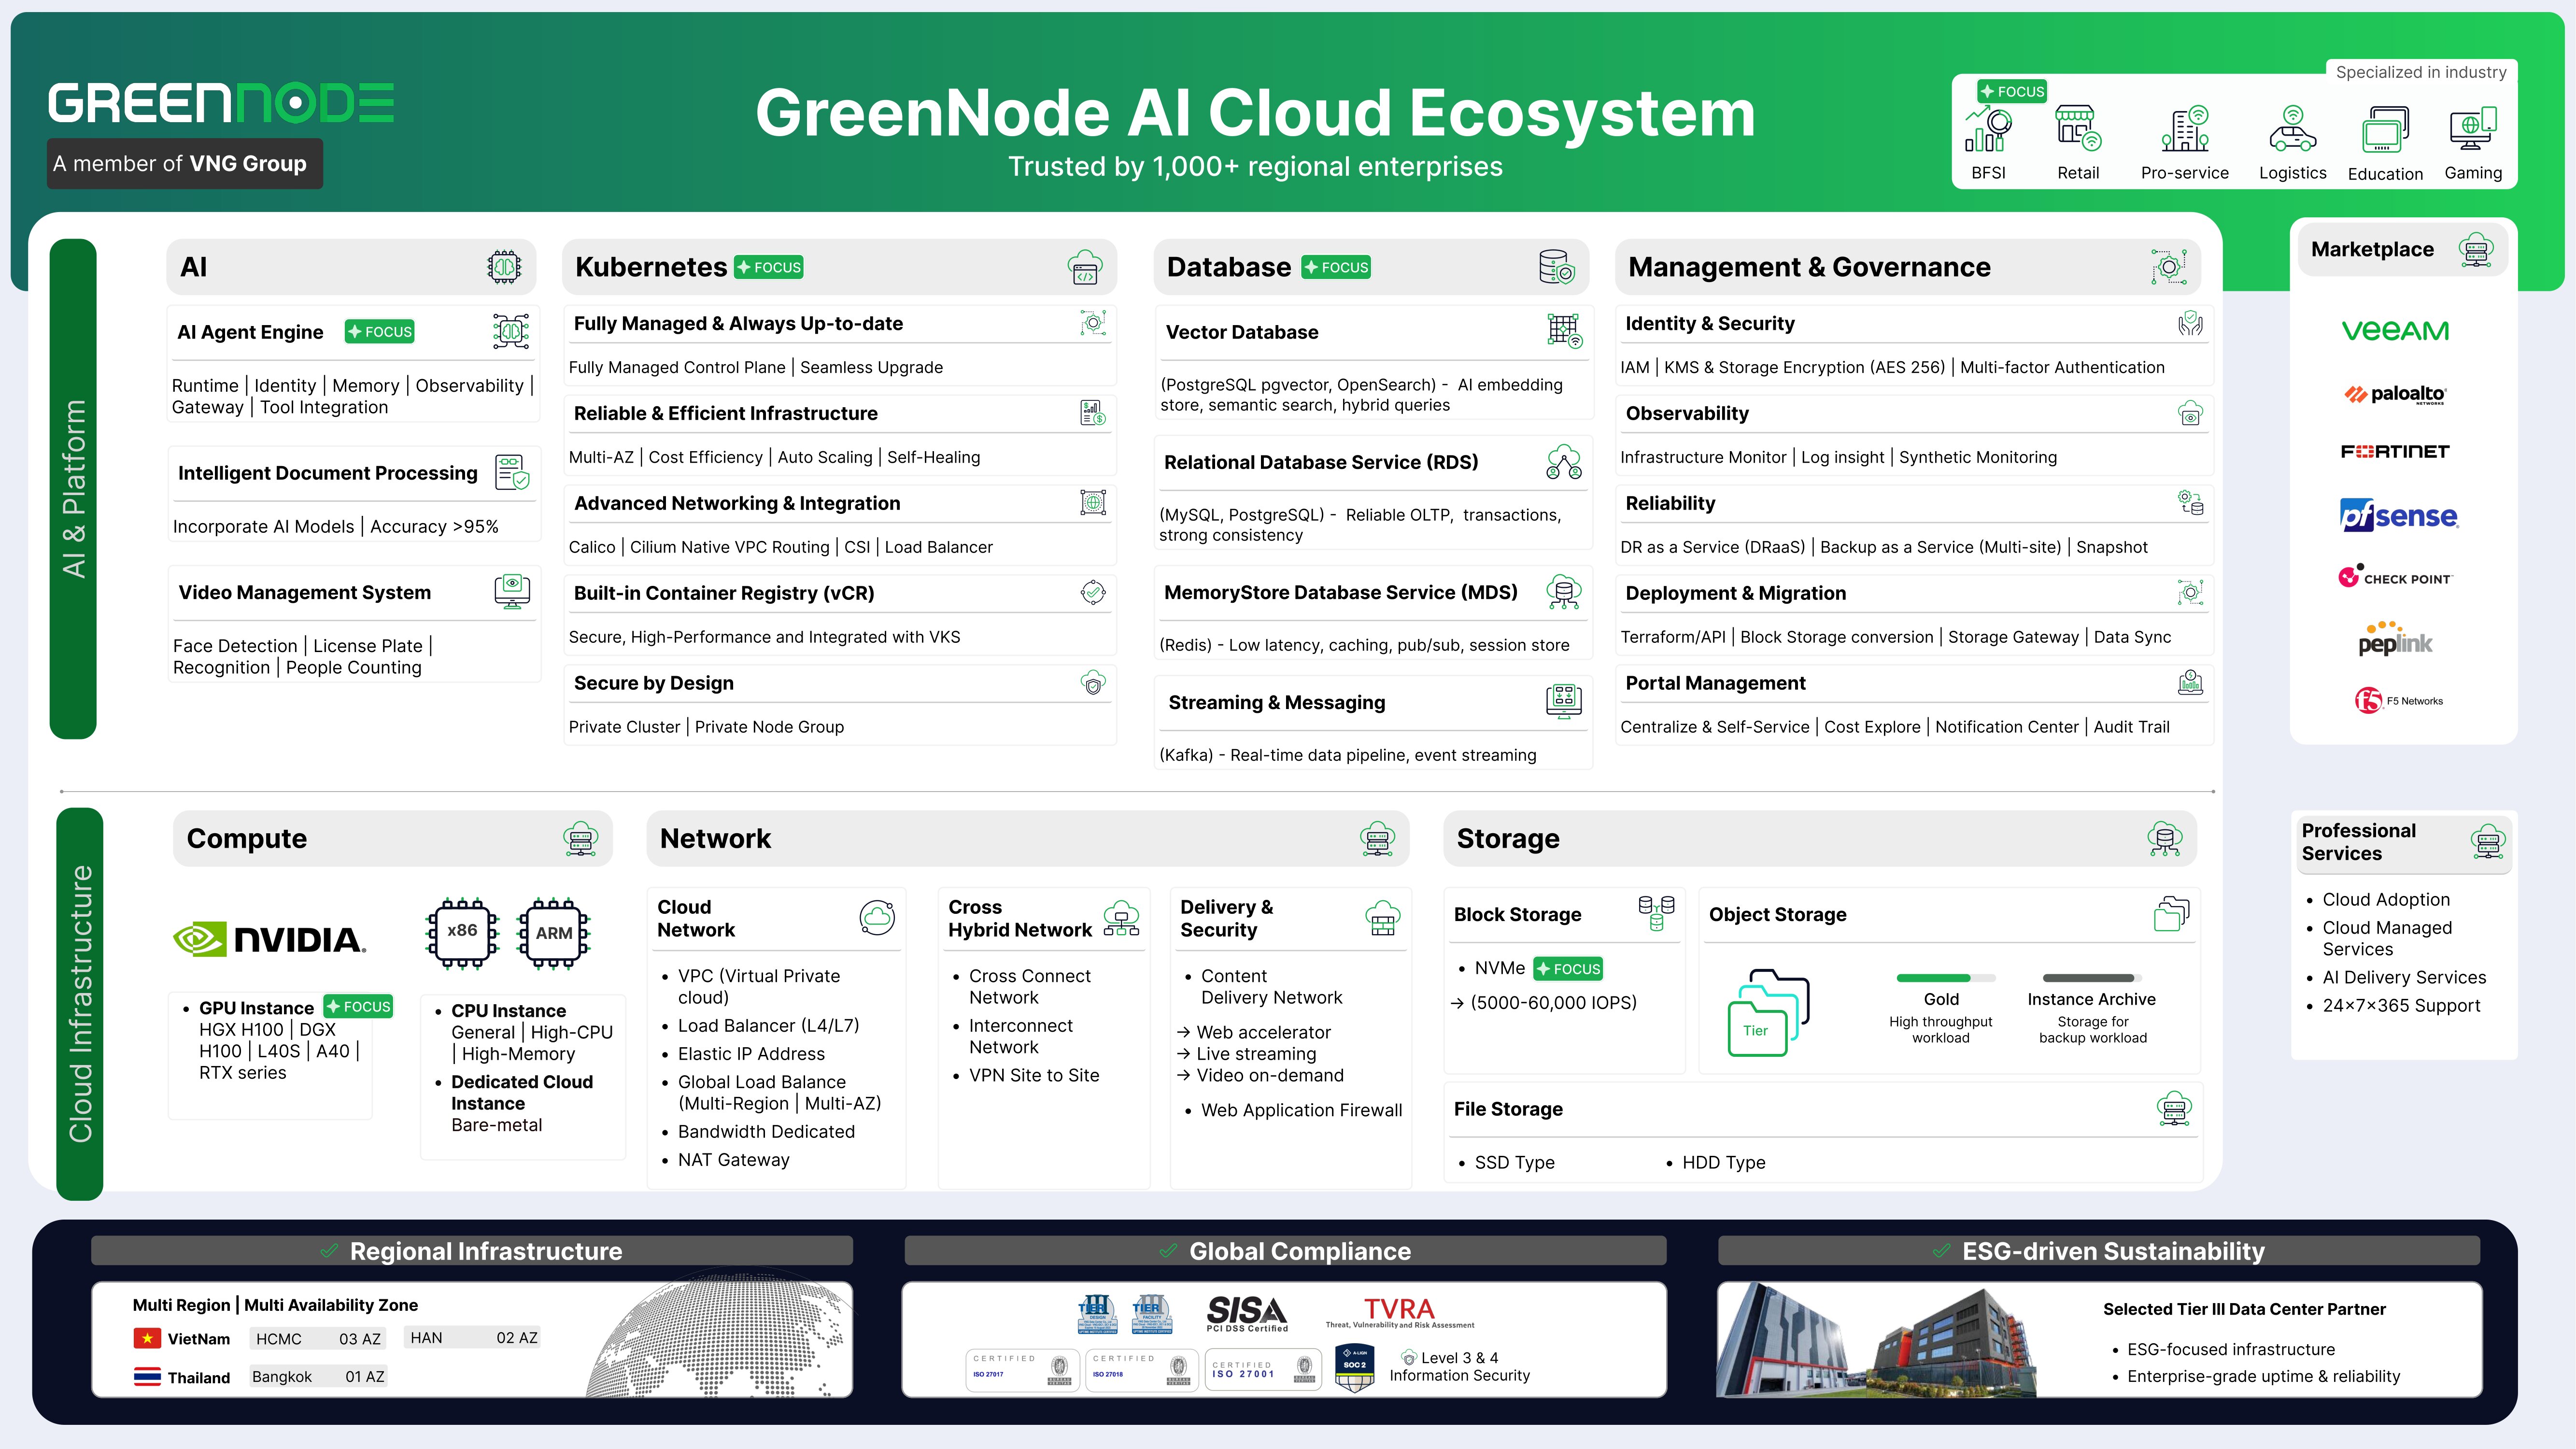Select the Database header icon
2576x1449 pixels.
pyautogui.click(x=1557, y=267)
